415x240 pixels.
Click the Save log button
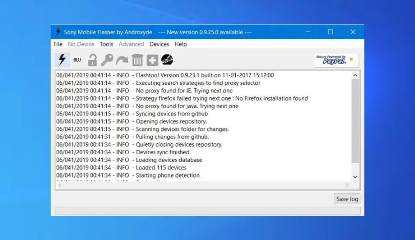click(x=347, y=199)
